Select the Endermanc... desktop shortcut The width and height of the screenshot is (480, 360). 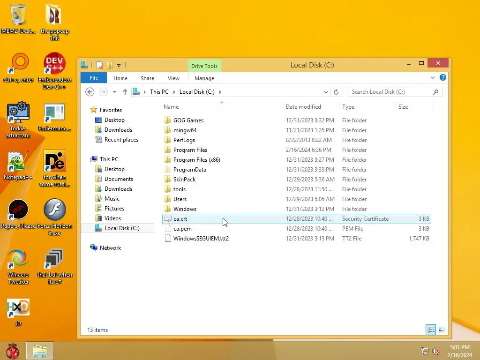[x=54, y=117]
